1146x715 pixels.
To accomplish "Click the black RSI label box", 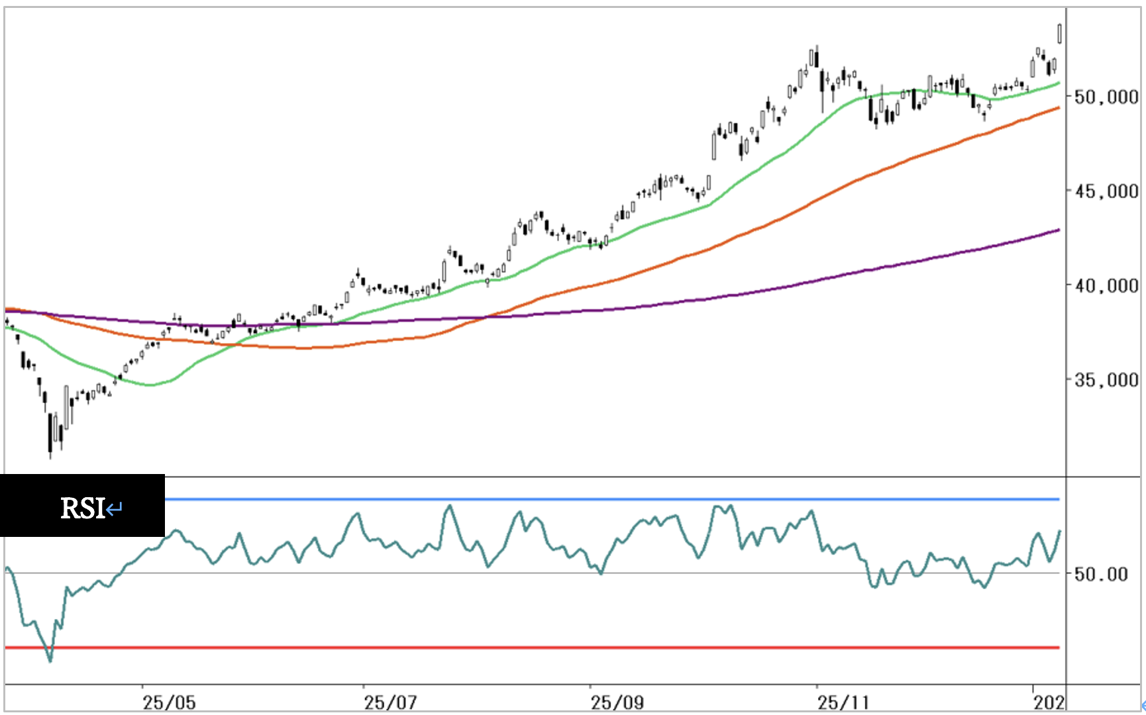I will 82,505.
